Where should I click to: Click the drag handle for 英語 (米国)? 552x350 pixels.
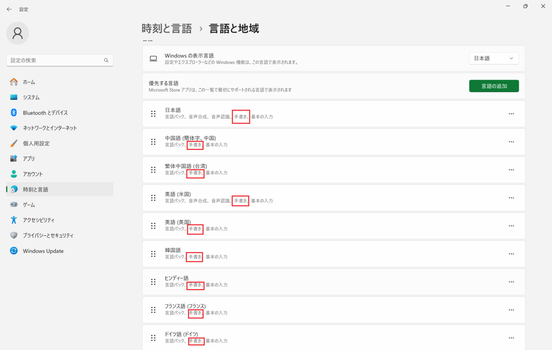pos(153,198)
